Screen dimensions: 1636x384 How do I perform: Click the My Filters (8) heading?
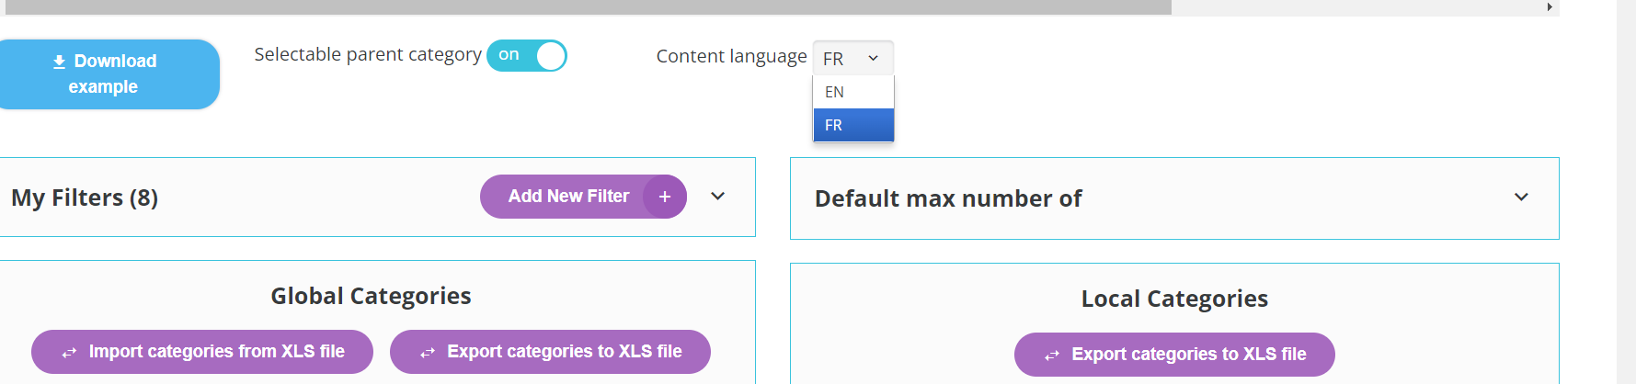85,198
